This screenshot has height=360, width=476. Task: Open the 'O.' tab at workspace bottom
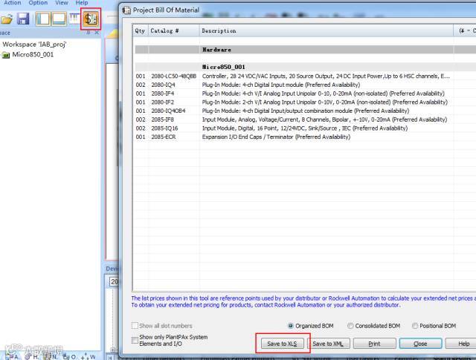[69, 357]
